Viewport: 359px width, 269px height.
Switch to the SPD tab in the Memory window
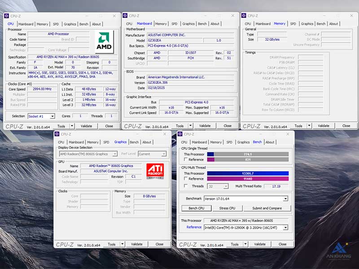pyautogui.click(x=293, y=24)
